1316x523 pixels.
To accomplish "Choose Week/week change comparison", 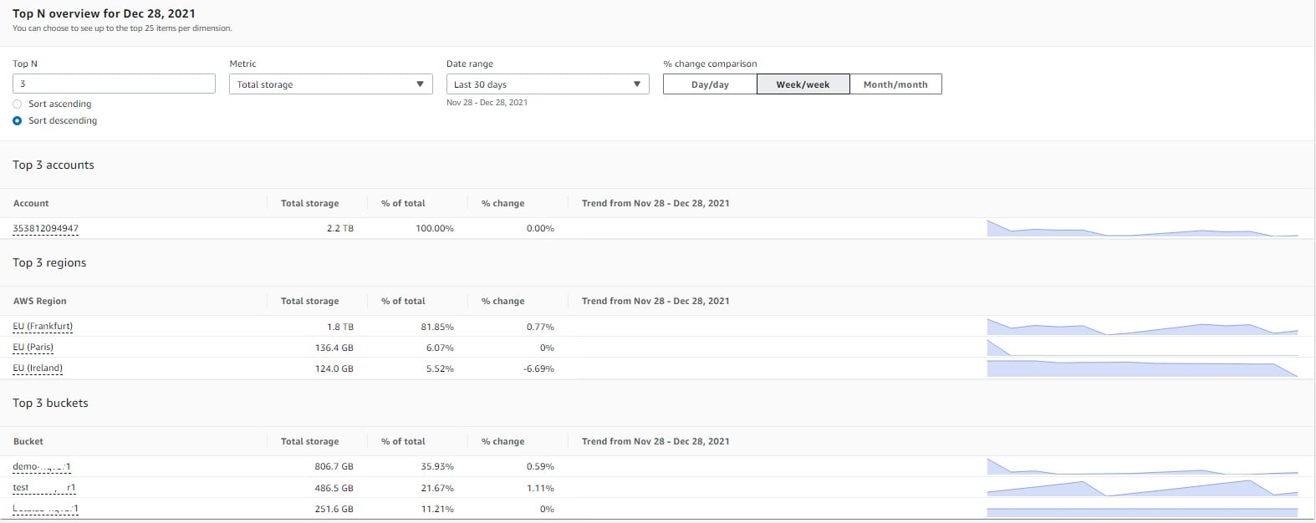I will (803, 84).
